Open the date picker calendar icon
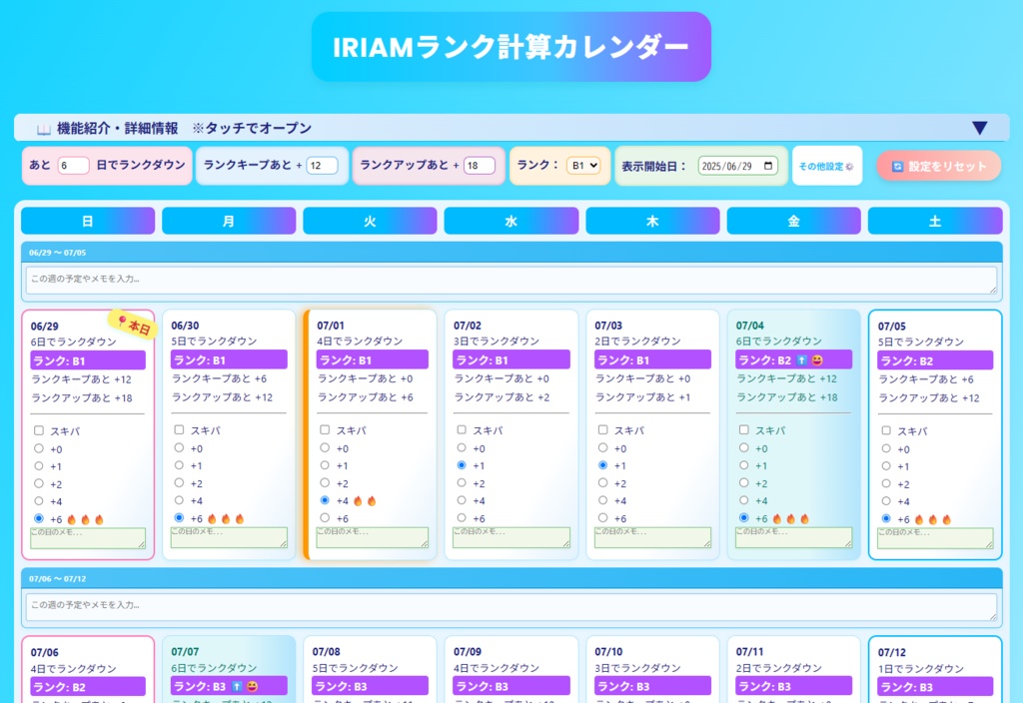Viewport: 1023px width, 703px height. [x=768, y=166]
